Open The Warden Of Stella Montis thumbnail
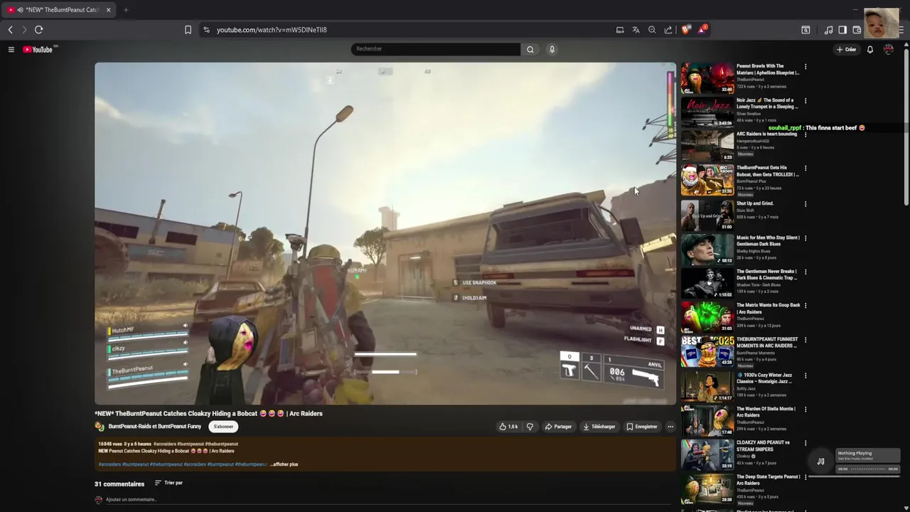The height and width of the screenshot is (512, 910). pos(707,421)
